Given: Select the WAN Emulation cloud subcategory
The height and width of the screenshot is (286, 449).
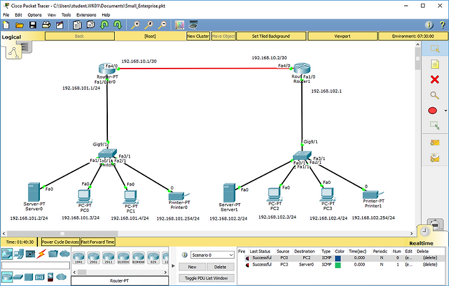Looking at the screenshot, I should (x=61, y=277).
